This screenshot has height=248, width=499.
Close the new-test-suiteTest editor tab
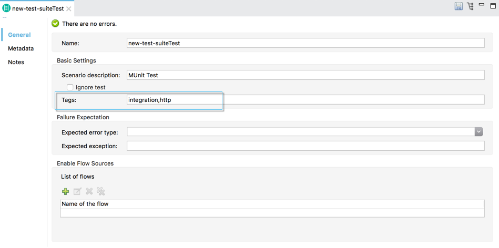(x=69, y=9)
